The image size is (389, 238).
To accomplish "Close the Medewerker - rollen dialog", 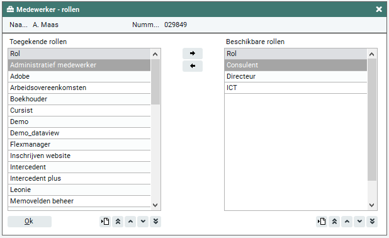I will tap(379, 9).
